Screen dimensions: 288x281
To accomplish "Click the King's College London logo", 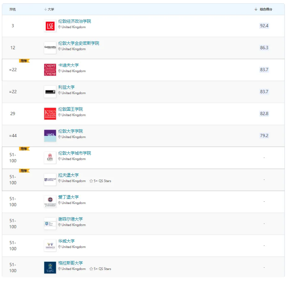I will pos(50,114).
